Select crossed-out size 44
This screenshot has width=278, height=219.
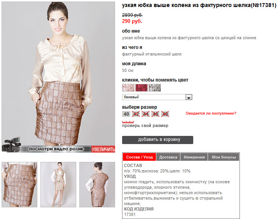pos(145,114)
